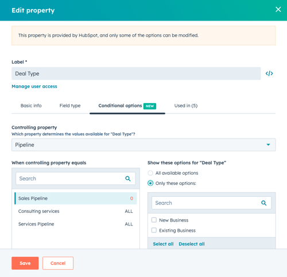Viewport: 287px width, 277px height.
Task: Click the Manage user access link
Action: pyautogui.click(x=34, y=86)
